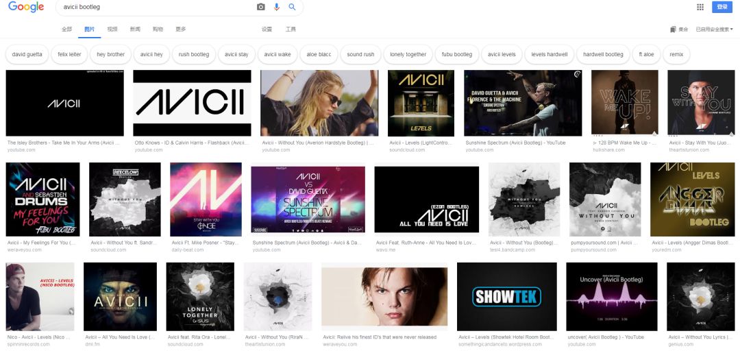Viewport: 740px width, 351px height.
Task: Switch to the 视频 (Videos) tab
Action: (112, 29)
